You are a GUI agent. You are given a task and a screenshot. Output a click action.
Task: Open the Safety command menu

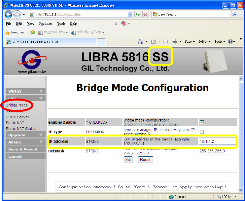pos(204,42)
